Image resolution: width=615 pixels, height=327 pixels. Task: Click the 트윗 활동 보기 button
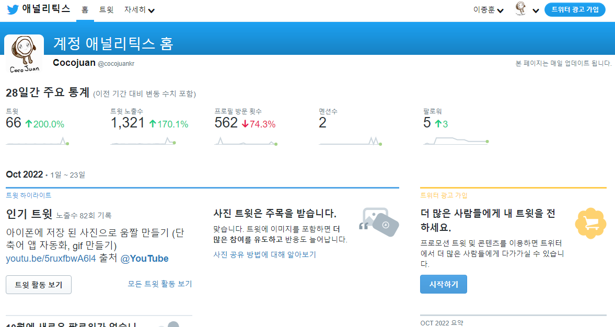tap(39, 285)
